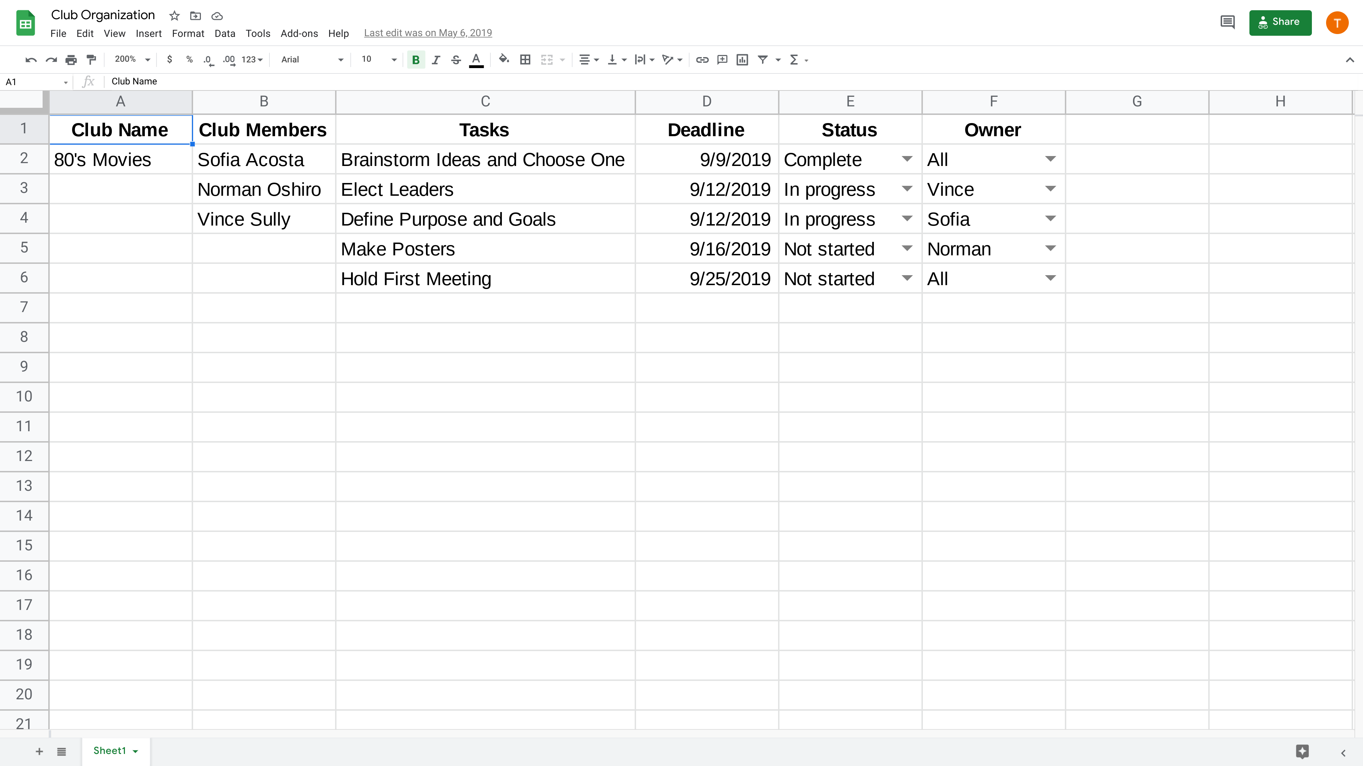This screenshot has height=766, width=1363.
Task: Open text rotation dropdown
Action: point(672,60)
